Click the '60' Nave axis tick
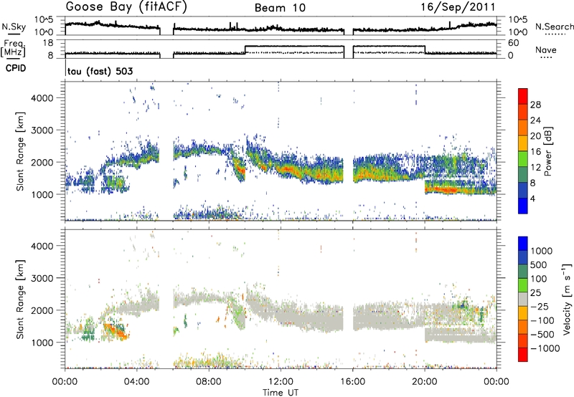This screenshot has width=574, height=397. 514,43
